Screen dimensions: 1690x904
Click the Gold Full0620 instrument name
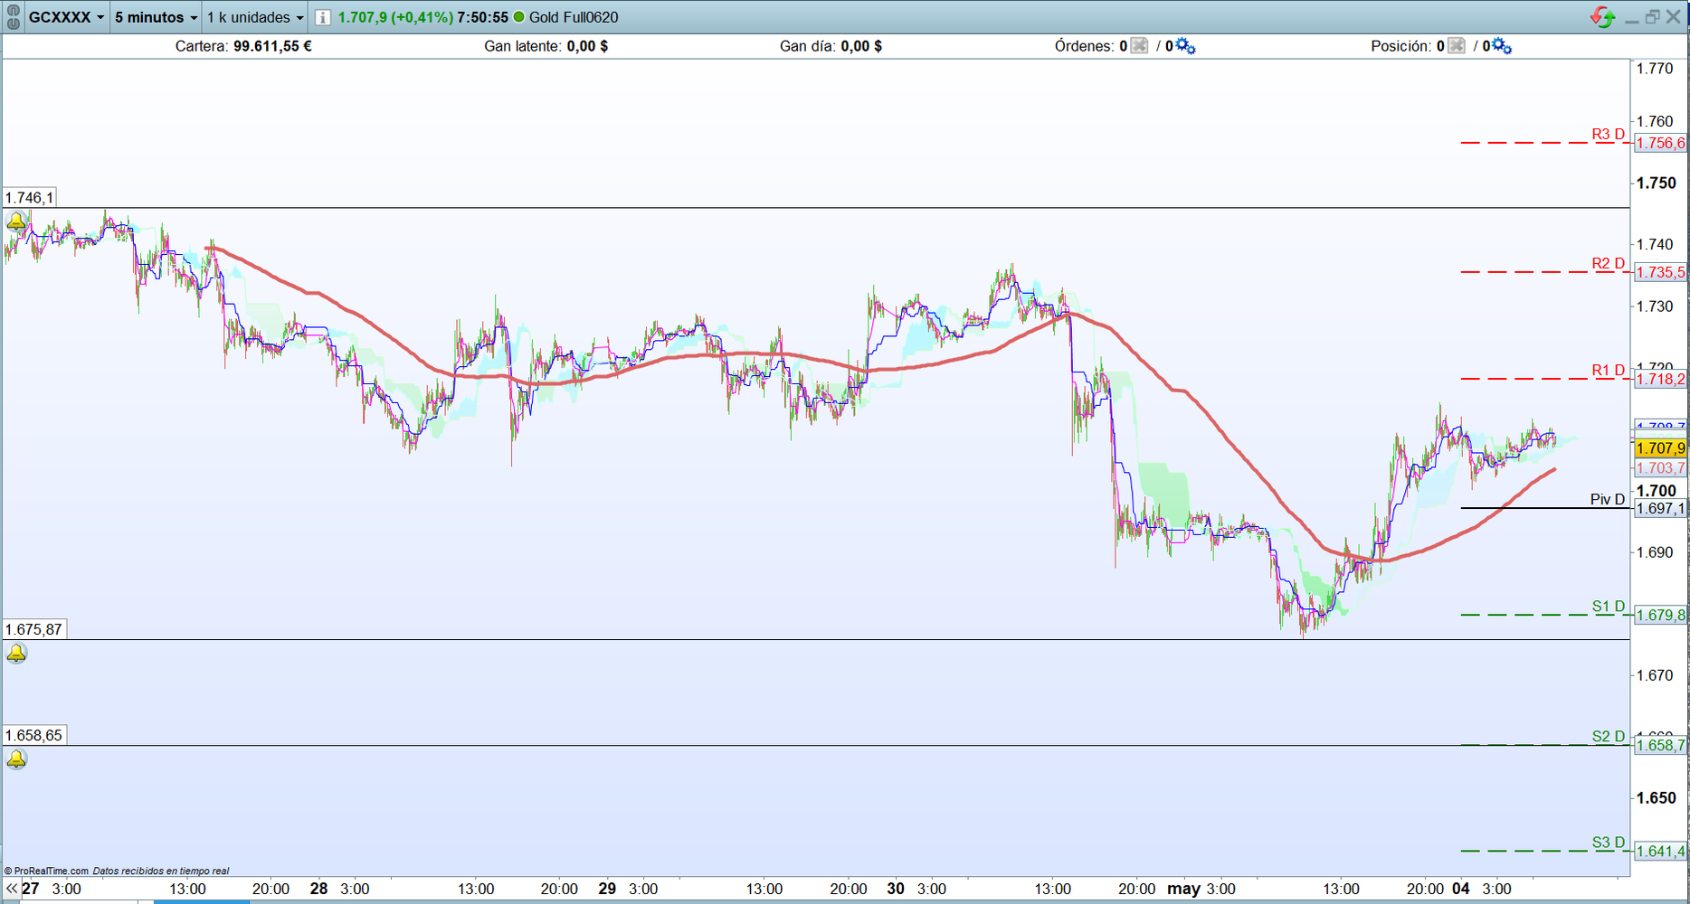[x=574, y=17]
